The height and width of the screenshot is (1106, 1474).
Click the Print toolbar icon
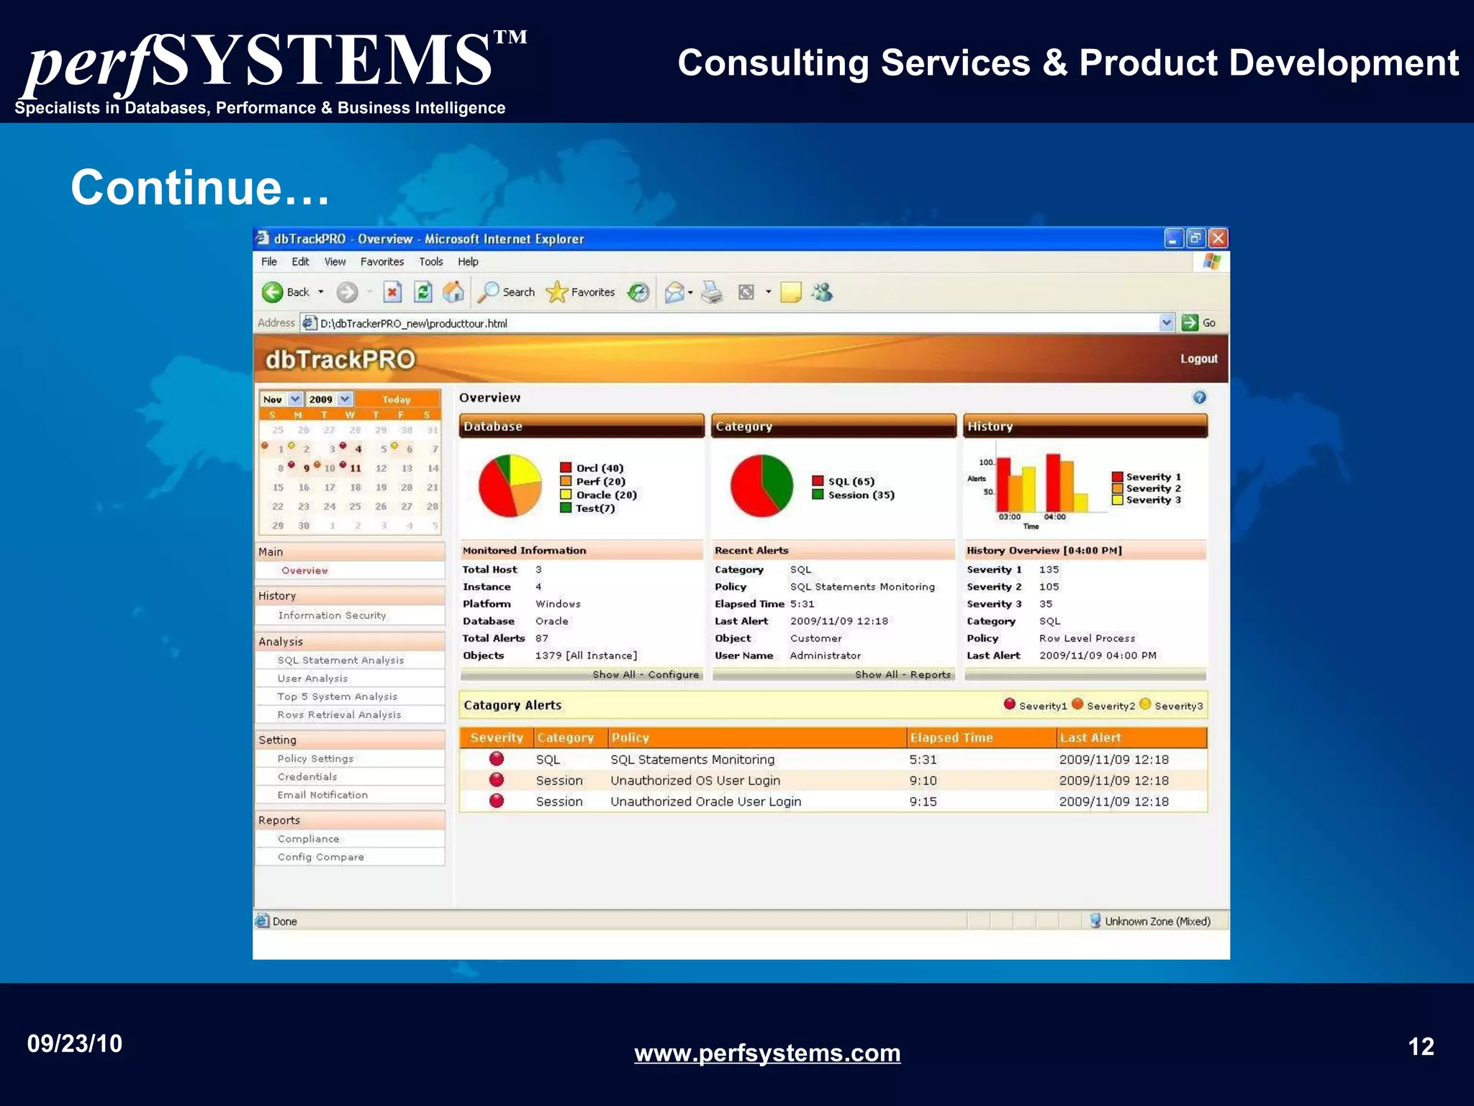pyautogui.click(x=711, y=292)
